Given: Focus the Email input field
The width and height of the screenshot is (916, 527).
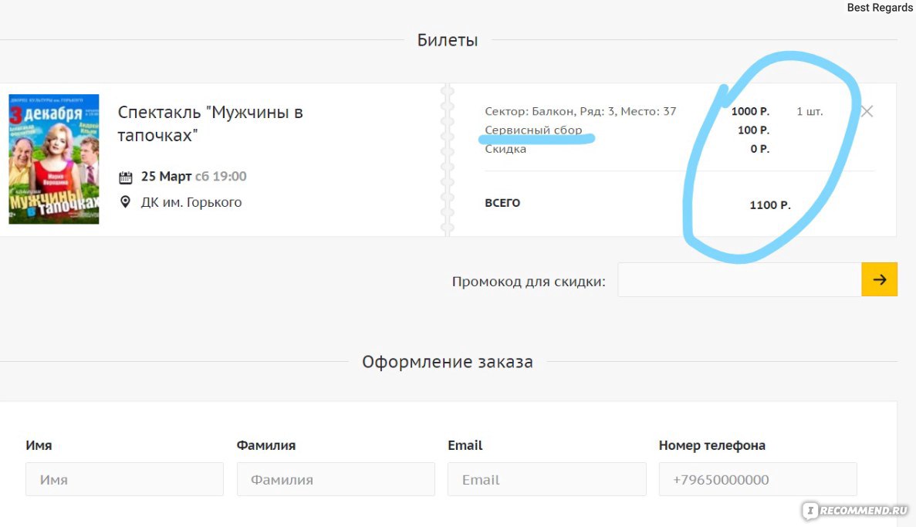Looking at the screenshot, I should (x=547, y=479).
